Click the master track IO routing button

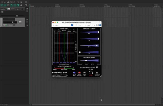point(9,9)
